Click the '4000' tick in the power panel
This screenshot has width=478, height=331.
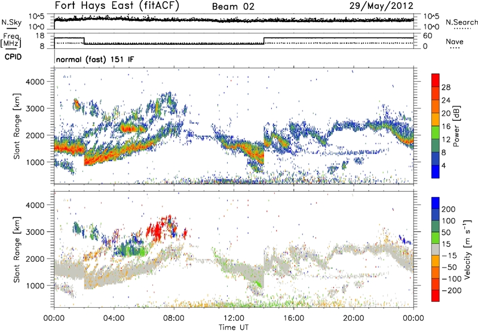click(35, 82)
